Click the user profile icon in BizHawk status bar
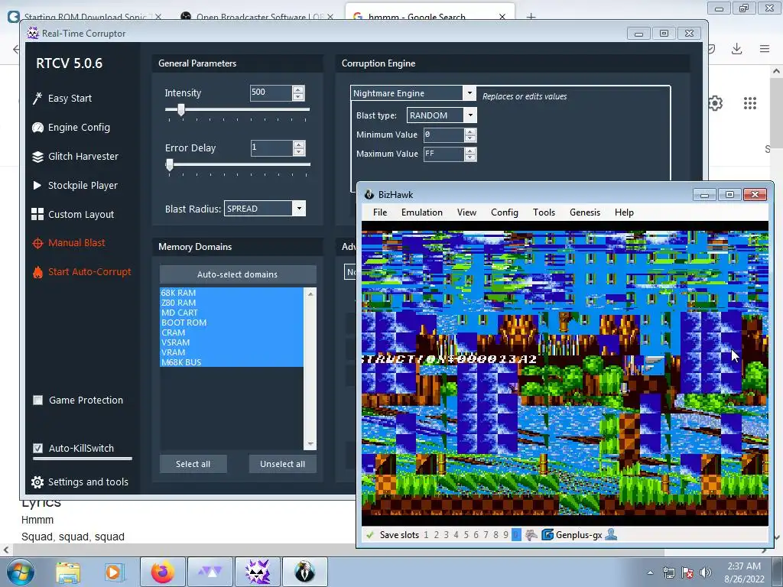Screen dimensions: 783x587 611,534
